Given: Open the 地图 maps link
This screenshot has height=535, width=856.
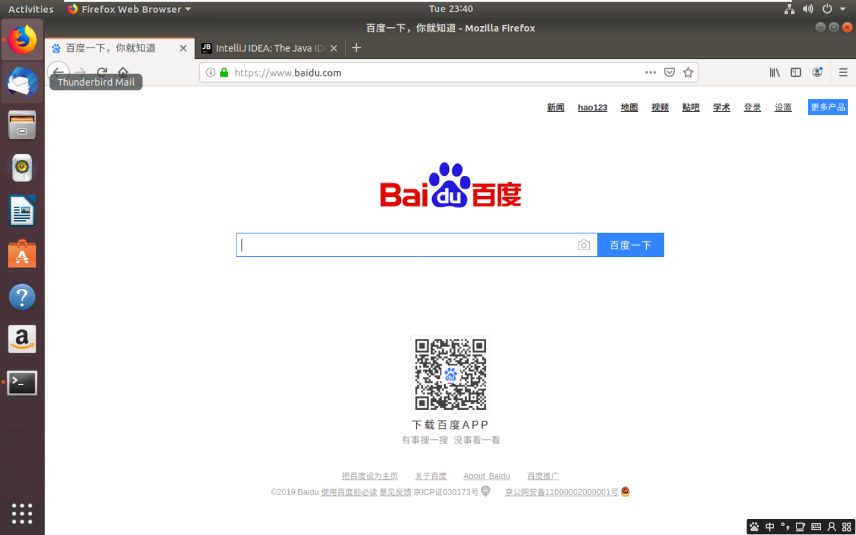Looking at the screenshot, I should [x=629, y=108].
